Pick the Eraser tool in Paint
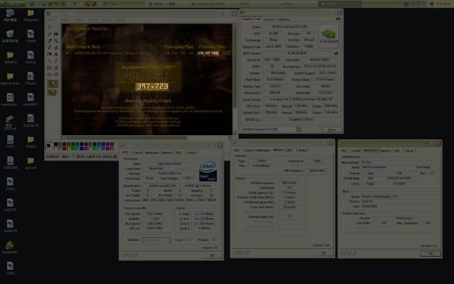The height and width of the screenshot is (284, 454). [49, 34]
